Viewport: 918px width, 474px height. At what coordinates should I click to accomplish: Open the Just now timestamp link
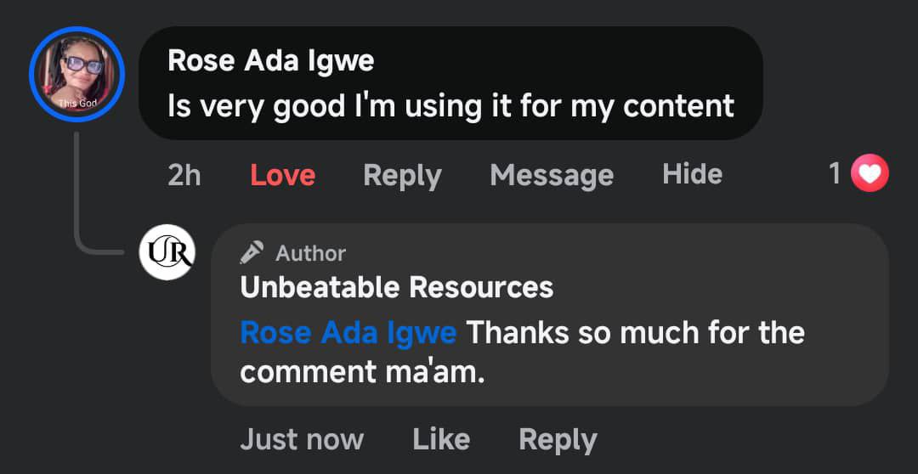tap(302, 439)
